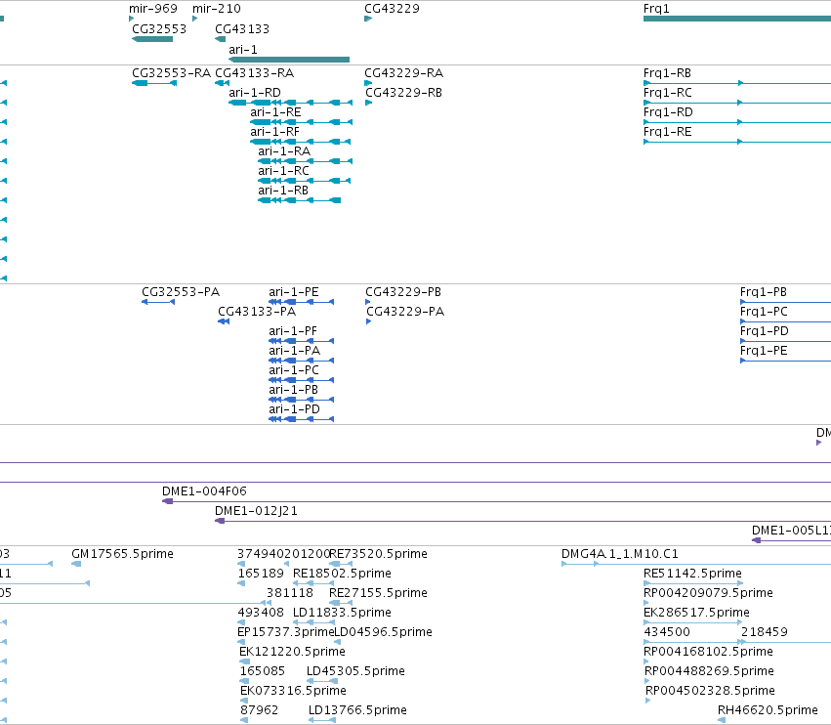Viewport: 831px width, 725px height.
Task: Click the ari-1-RC transcript label
Action: pyautogui.click(x=283, y=171)
